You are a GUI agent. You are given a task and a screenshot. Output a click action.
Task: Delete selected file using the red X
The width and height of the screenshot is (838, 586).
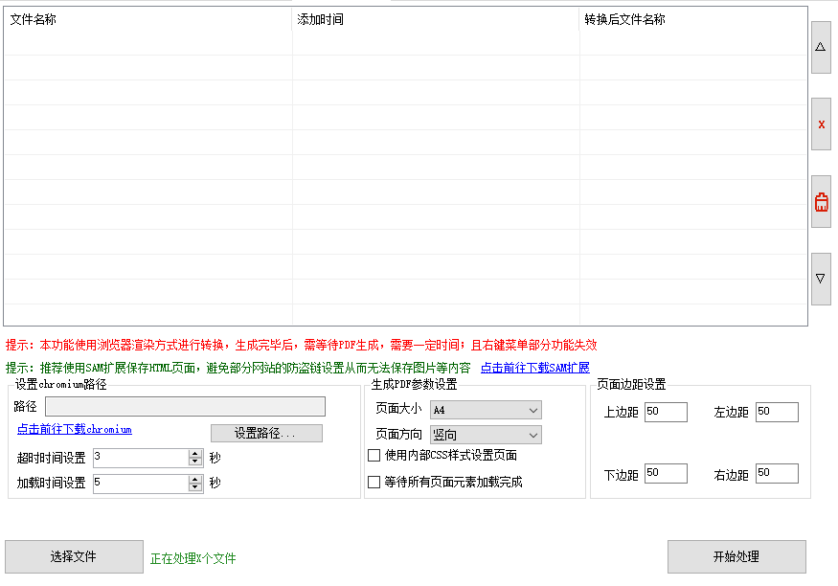[x=820, y=124]
